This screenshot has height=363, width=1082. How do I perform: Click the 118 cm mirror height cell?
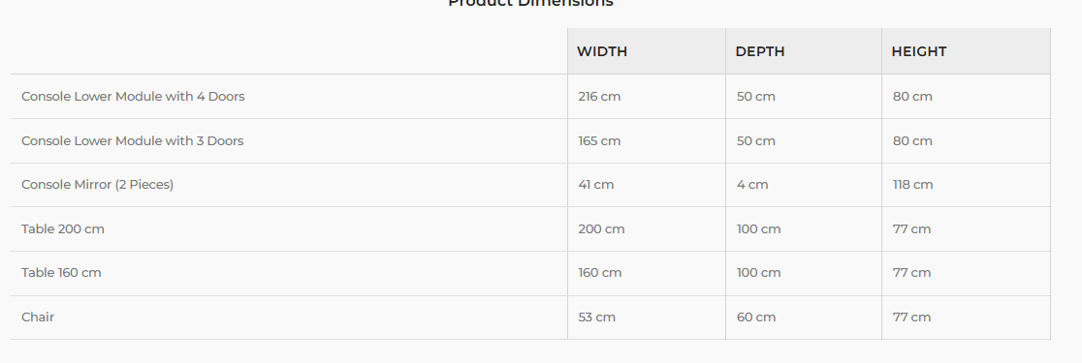tap(966, 185)
